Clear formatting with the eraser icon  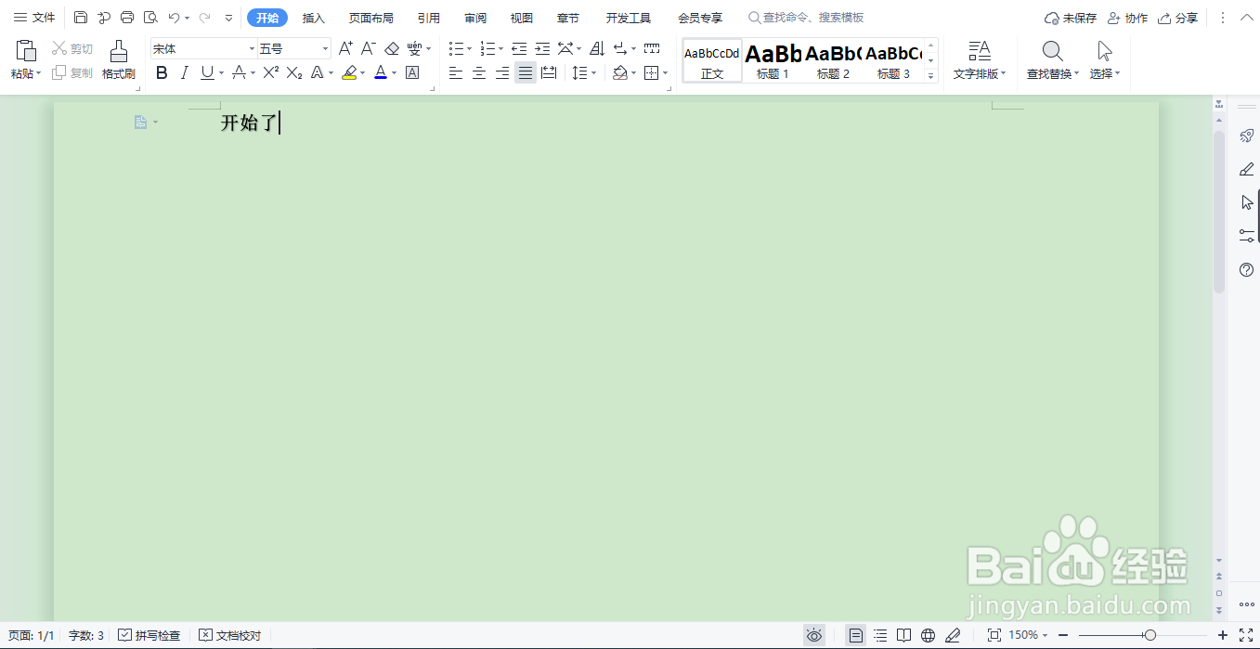pyautogui.click(x=392, y=48)
